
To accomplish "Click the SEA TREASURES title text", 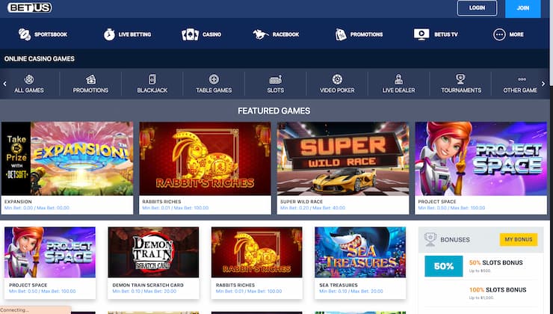I will pyautogui.click(x=339, y=285).
